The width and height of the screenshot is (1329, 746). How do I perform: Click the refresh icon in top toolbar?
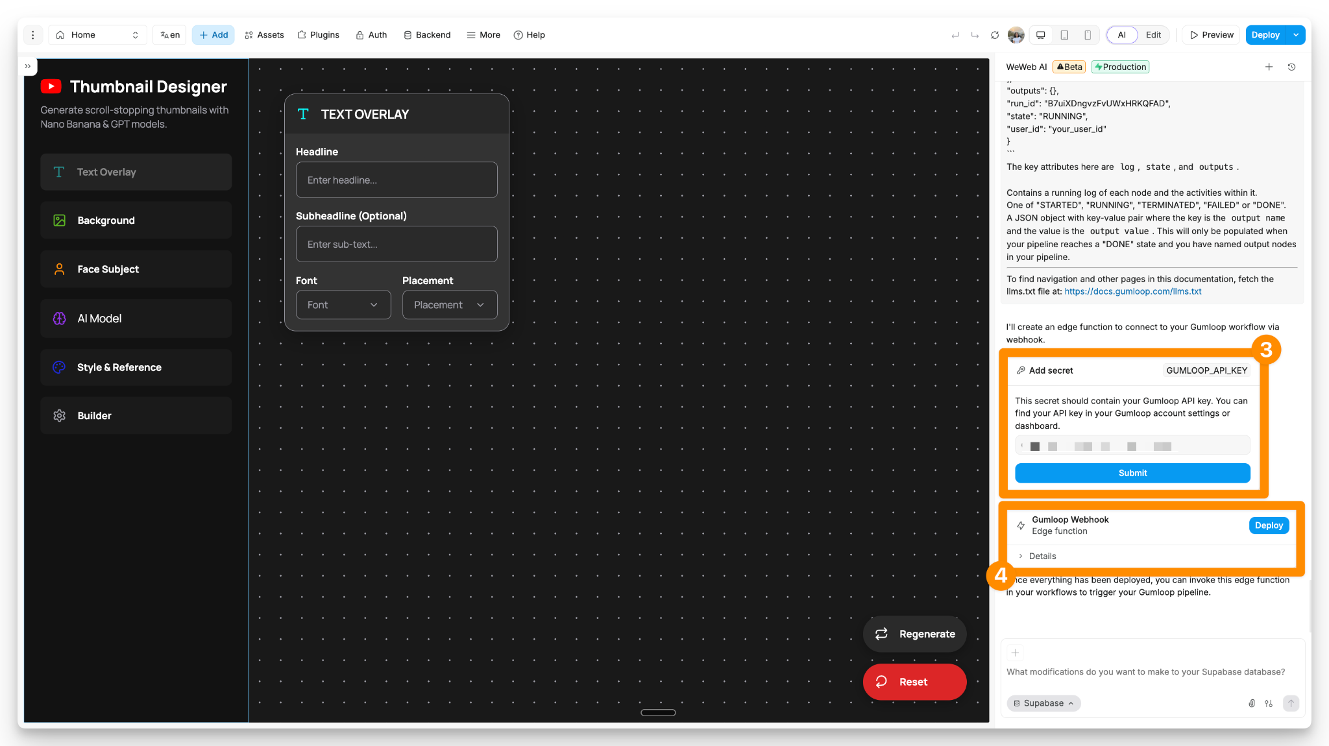coord(995,35)
